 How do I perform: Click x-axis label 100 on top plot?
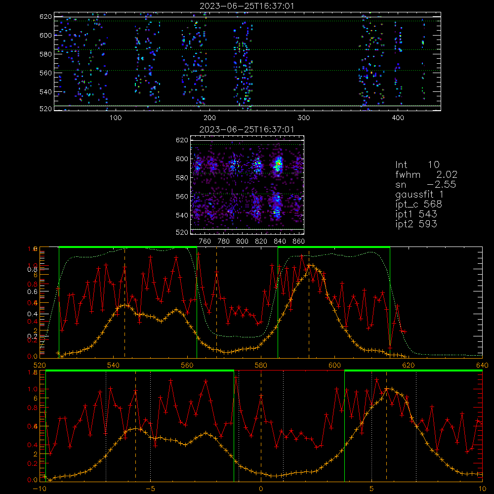pos(116,118)
